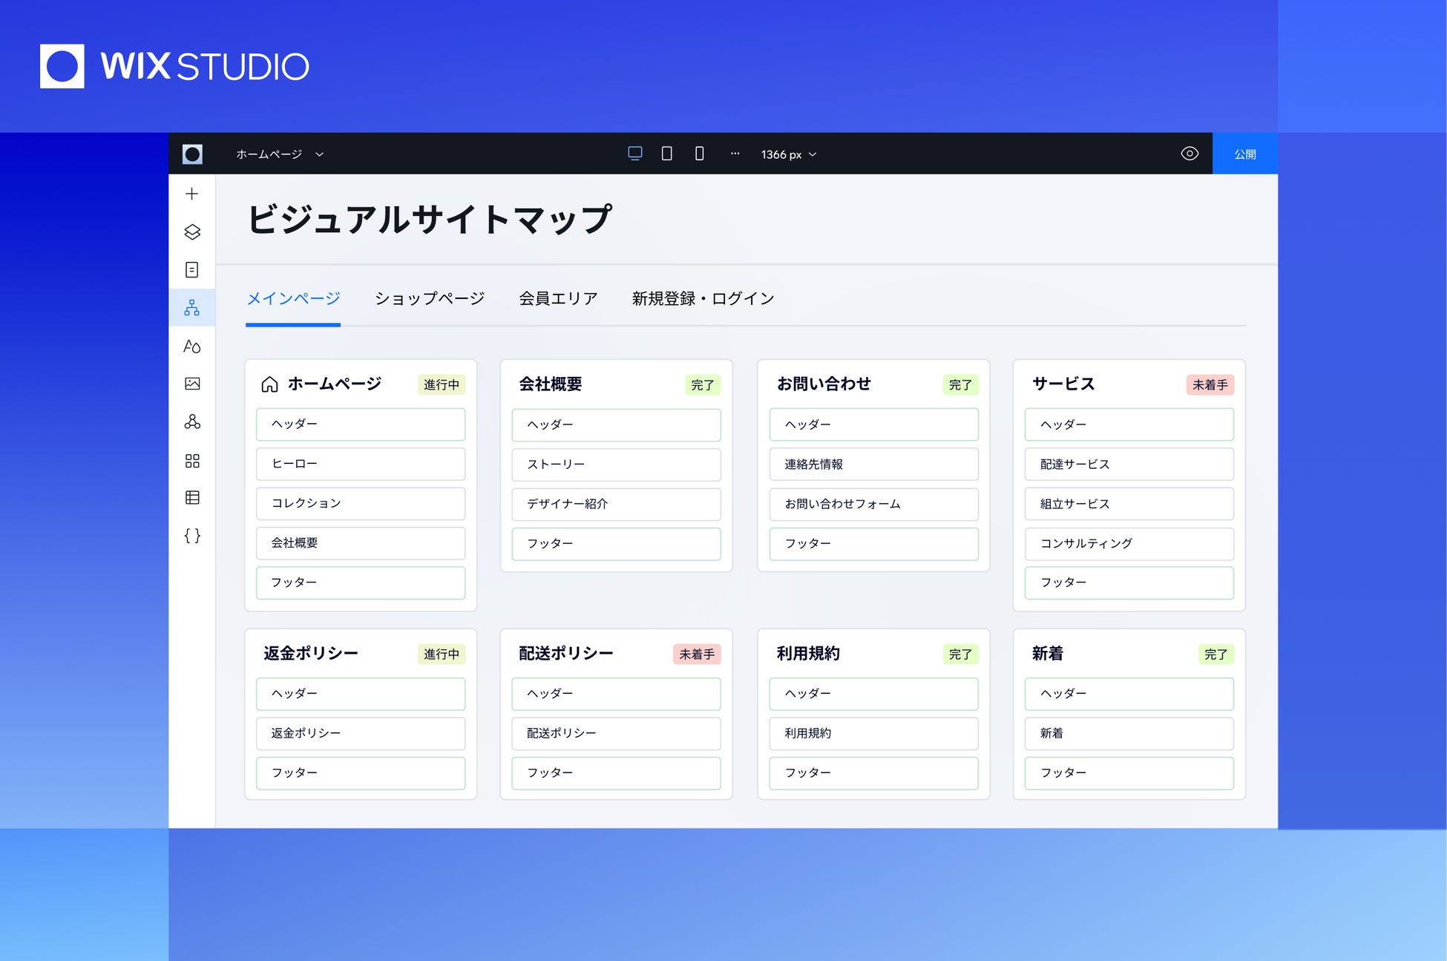The height and width of the screenshot is (961, 1447).
Task: Open the code curly-braces icon
Action: (x=191, y=536)
